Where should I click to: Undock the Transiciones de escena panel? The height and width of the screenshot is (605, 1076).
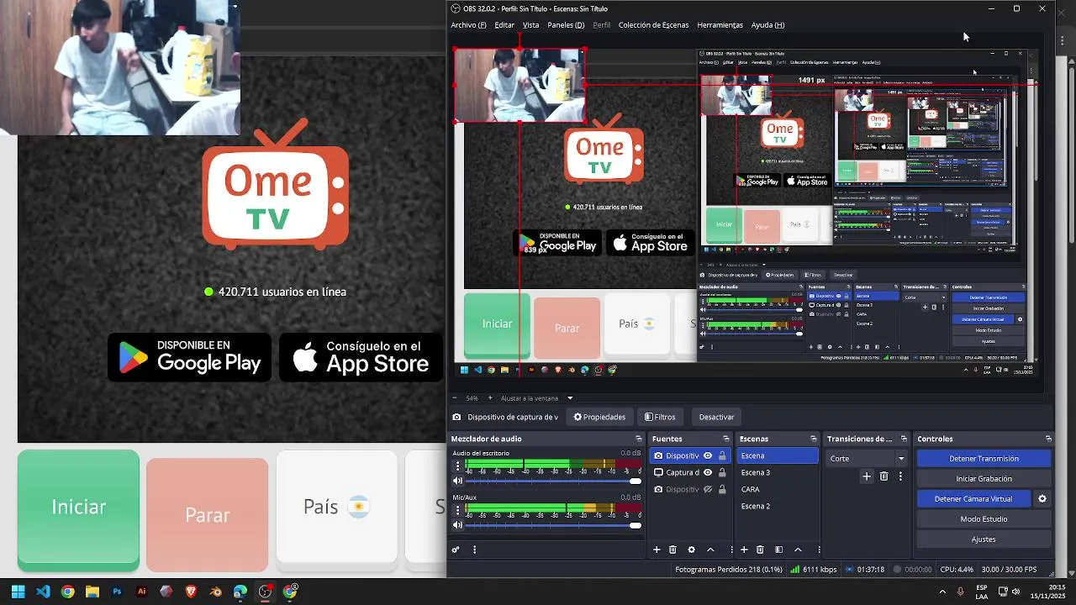coord(904,439)
